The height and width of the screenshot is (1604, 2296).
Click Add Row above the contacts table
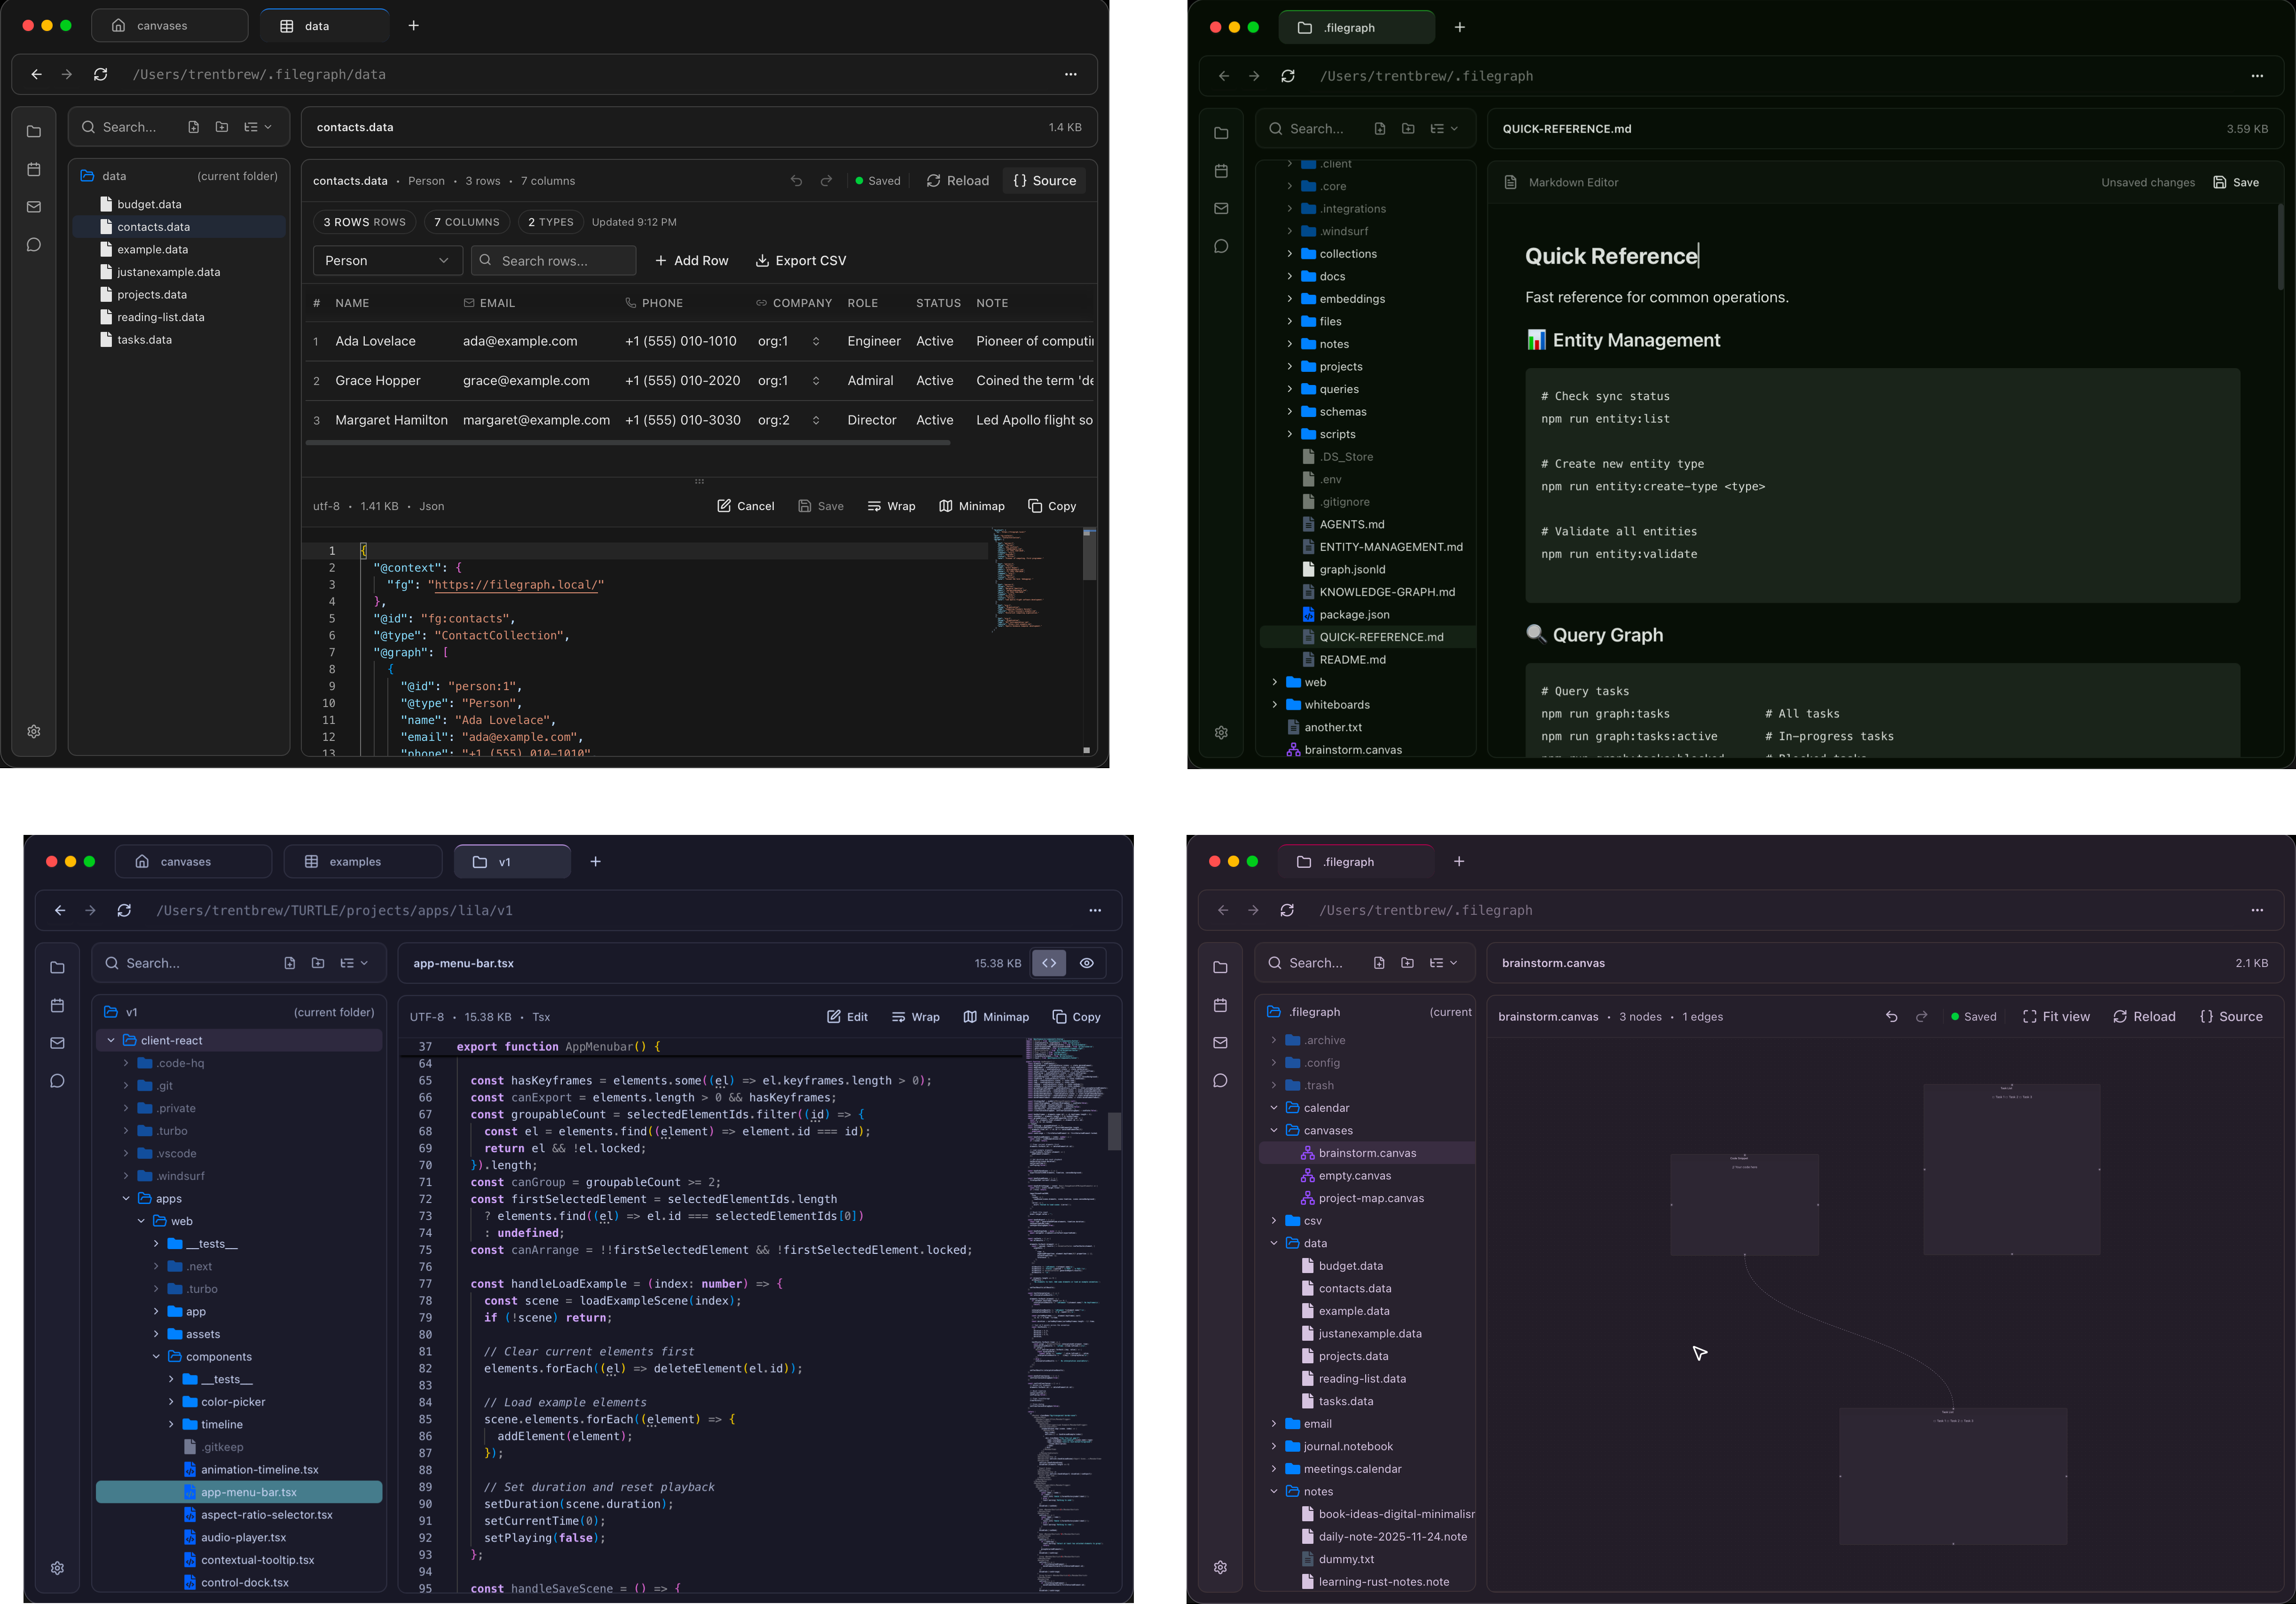[x=691, y=261]
